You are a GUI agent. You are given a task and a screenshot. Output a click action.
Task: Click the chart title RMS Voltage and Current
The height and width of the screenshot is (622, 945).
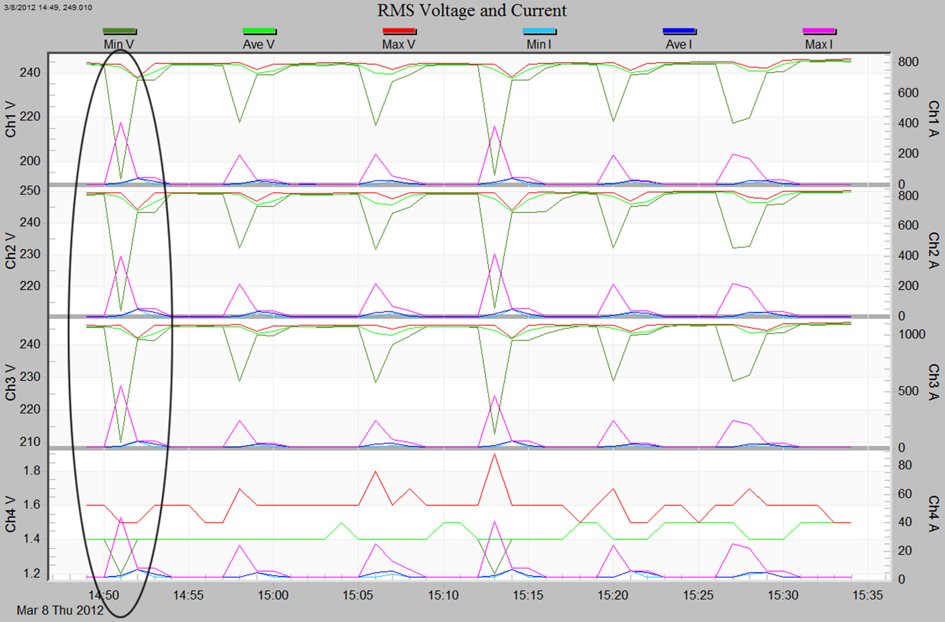pyautogui.click(x=472, y=11)
